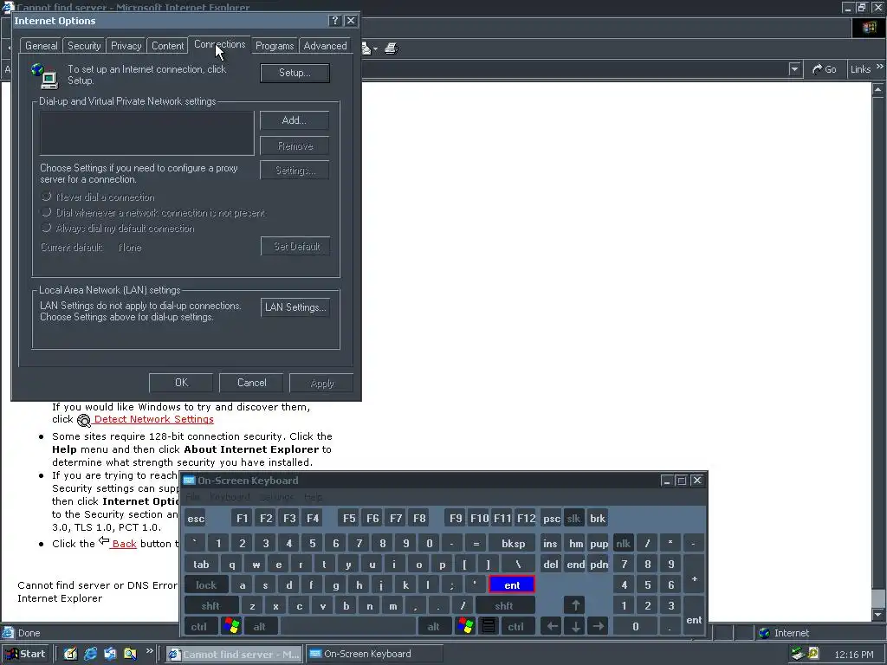Select Never dial a connection radio button
Viewport: 887px width, 665px height.
[x=47, y=197]
